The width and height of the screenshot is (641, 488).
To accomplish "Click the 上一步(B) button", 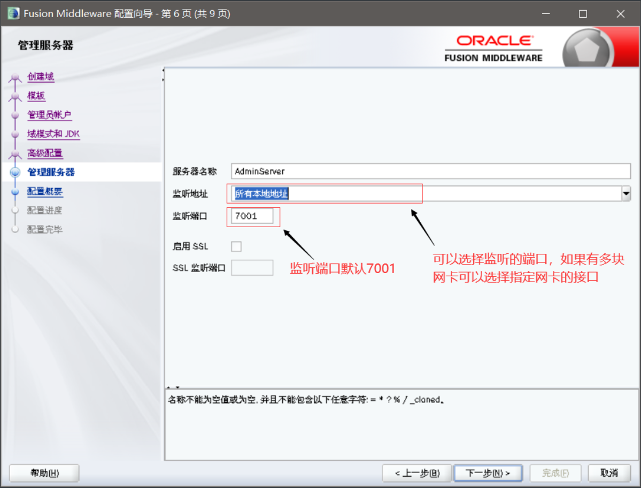I will pyautogui.click(x=416, y=472).
